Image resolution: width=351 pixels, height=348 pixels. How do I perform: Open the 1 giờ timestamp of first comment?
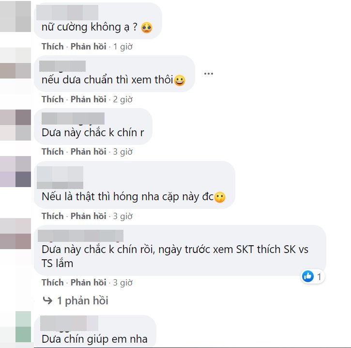(x=123, y=47)
